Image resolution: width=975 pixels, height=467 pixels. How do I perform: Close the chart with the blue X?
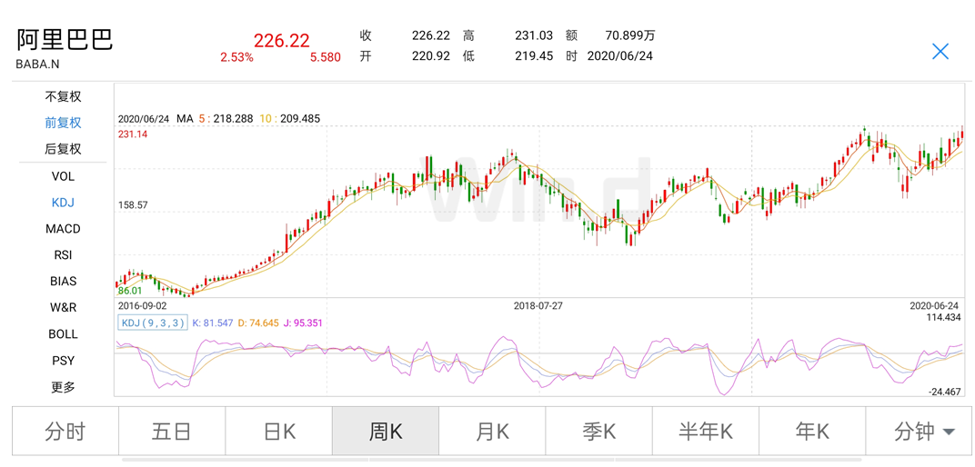940,52
